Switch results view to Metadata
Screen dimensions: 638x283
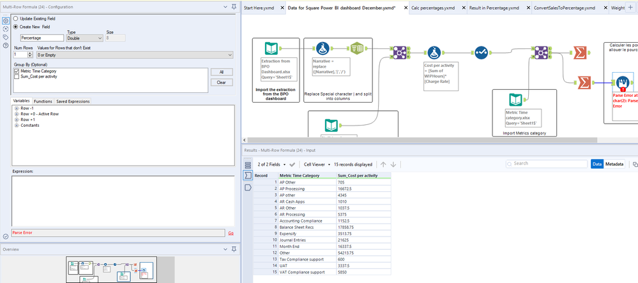[614, 164]
